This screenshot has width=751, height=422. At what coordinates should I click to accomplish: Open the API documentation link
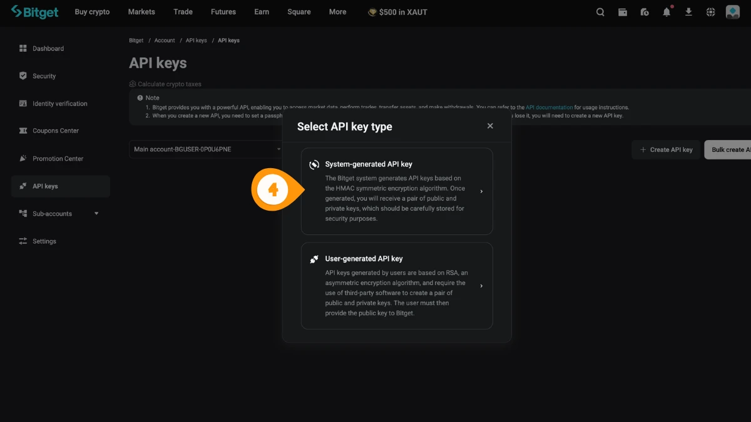(549, 108)
